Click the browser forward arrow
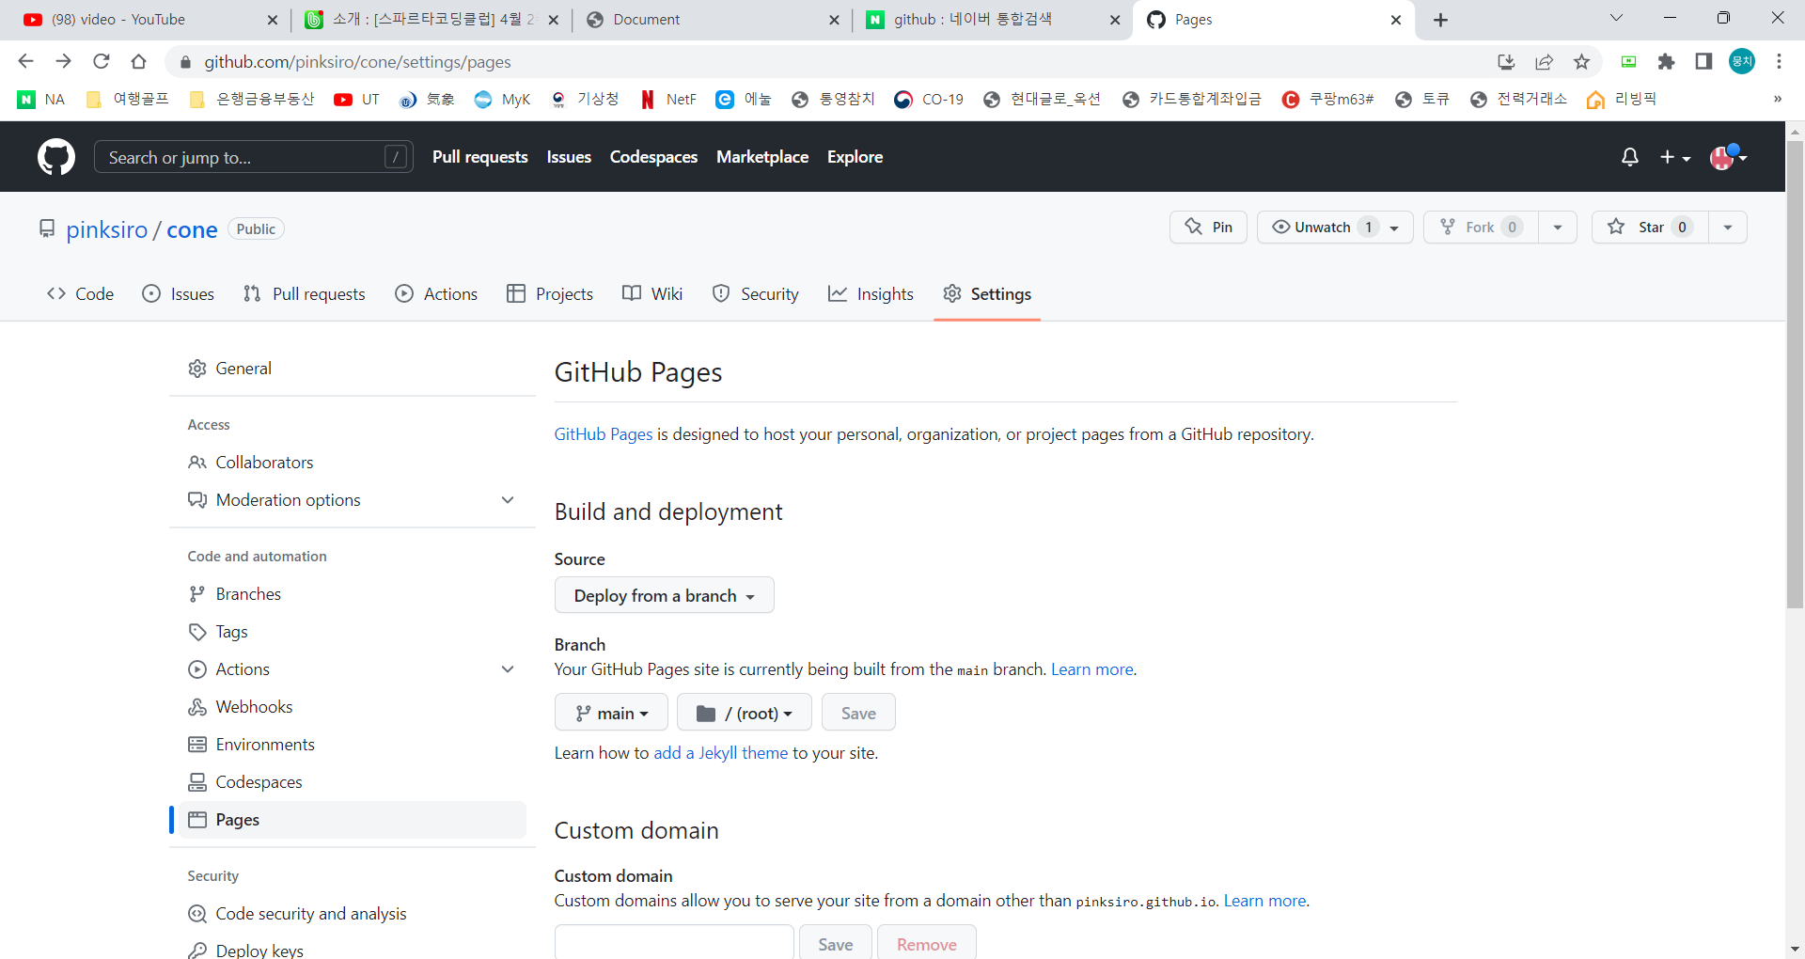Image resolution: width=1805 pixels, height=959 pixels. pyautogui.click(x=63, y=61)
